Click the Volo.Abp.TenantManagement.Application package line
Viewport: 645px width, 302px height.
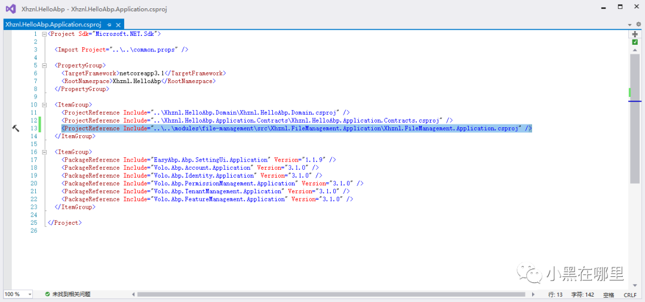(205, 191)
